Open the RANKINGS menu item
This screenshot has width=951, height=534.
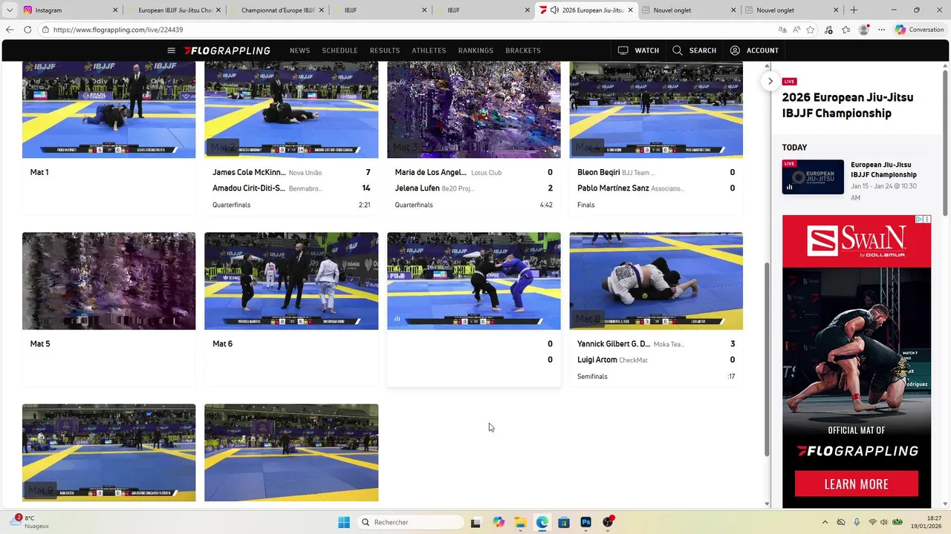[x=475, y=50]
